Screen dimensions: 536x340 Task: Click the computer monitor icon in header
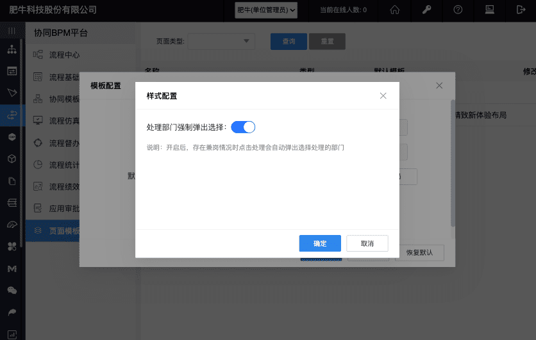coord(489,10)
